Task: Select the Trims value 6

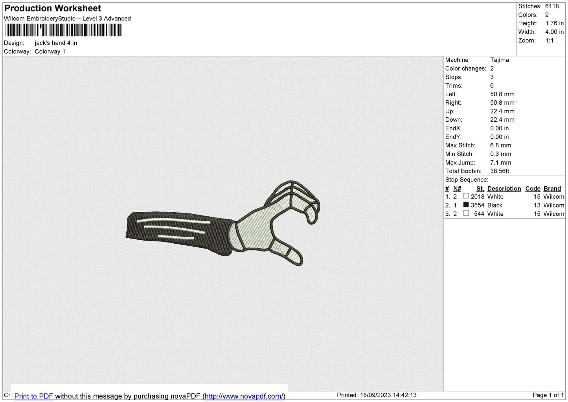Action: pos(492,85)
